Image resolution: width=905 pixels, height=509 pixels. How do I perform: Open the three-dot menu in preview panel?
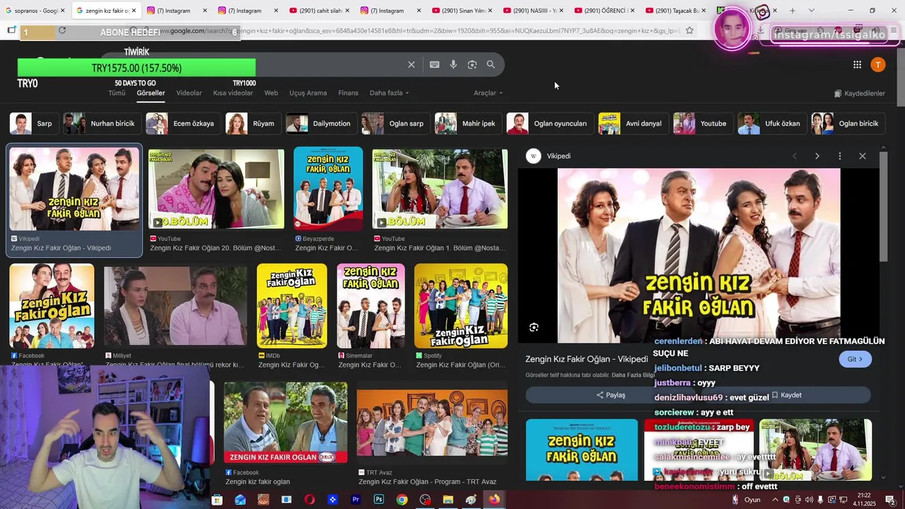840,156
